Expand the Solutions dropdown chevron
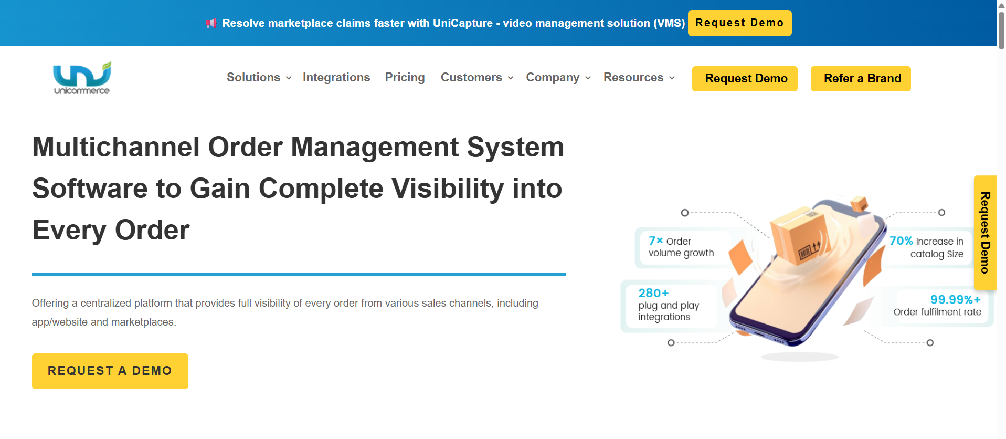This screenshot has width=1006, height=439. [289, 78]
